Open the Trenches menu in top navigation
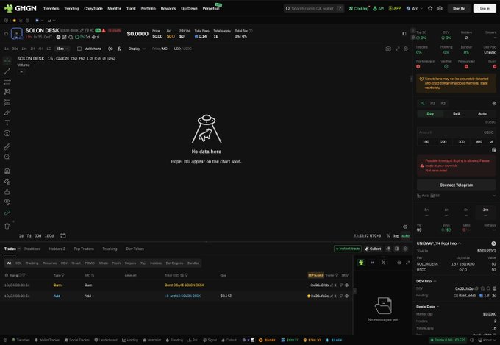500x345 pixels. point(51,9)
